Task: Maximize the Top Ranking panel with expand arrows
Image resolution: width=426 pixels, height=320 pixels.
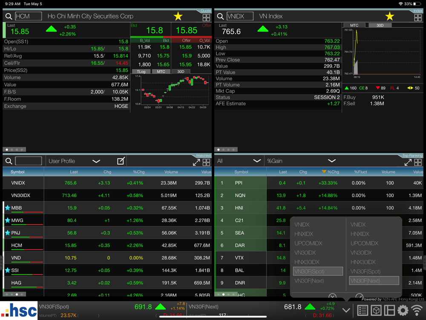Action: click(x=408, y=163)
